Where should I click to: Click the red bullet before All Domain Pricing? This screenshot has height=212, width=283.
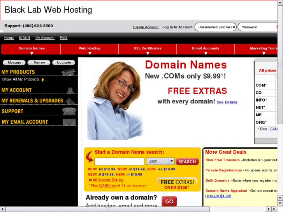[x=90, y=180]
